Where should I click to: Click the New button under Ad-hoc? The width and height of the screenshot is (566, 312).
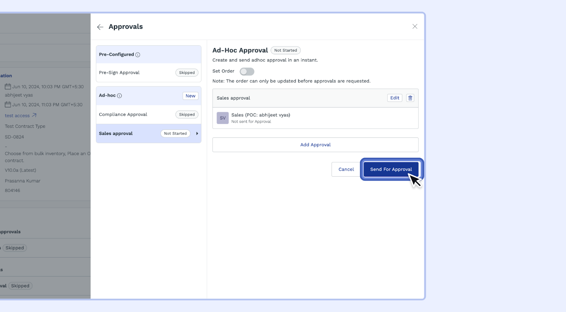pos(190,96)
